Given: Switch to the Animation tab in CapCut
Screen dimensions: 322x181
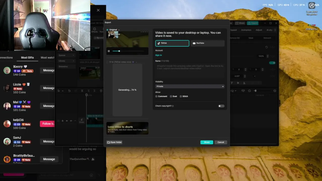Looking at the screenshot, I should (246, 30).
